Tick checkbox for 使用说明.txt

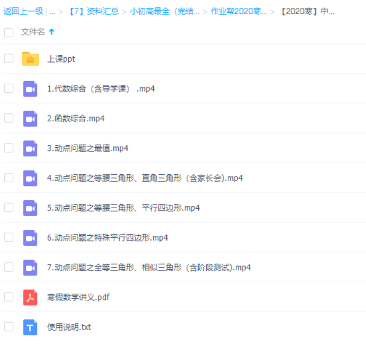8,326
